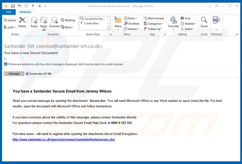The height and width of the screenshot is (164, 242).
Task: Open the Customize Quick Access Toolbar dropdown
Action: 45,6
